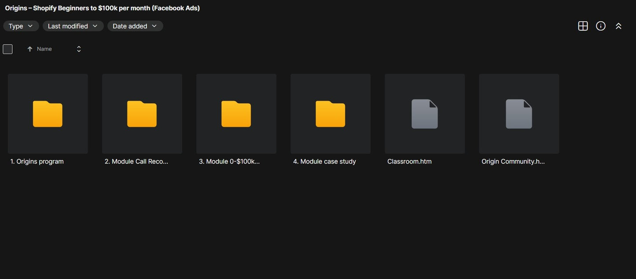
Task: Click the '1. Origins program' label
Action: [x=37, y=161]
